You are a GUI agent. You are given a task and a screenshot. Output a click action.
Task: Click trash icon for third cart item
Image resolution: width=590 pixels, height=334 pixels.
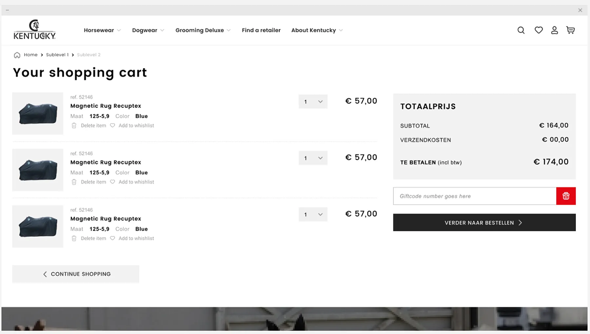(74, 238)
